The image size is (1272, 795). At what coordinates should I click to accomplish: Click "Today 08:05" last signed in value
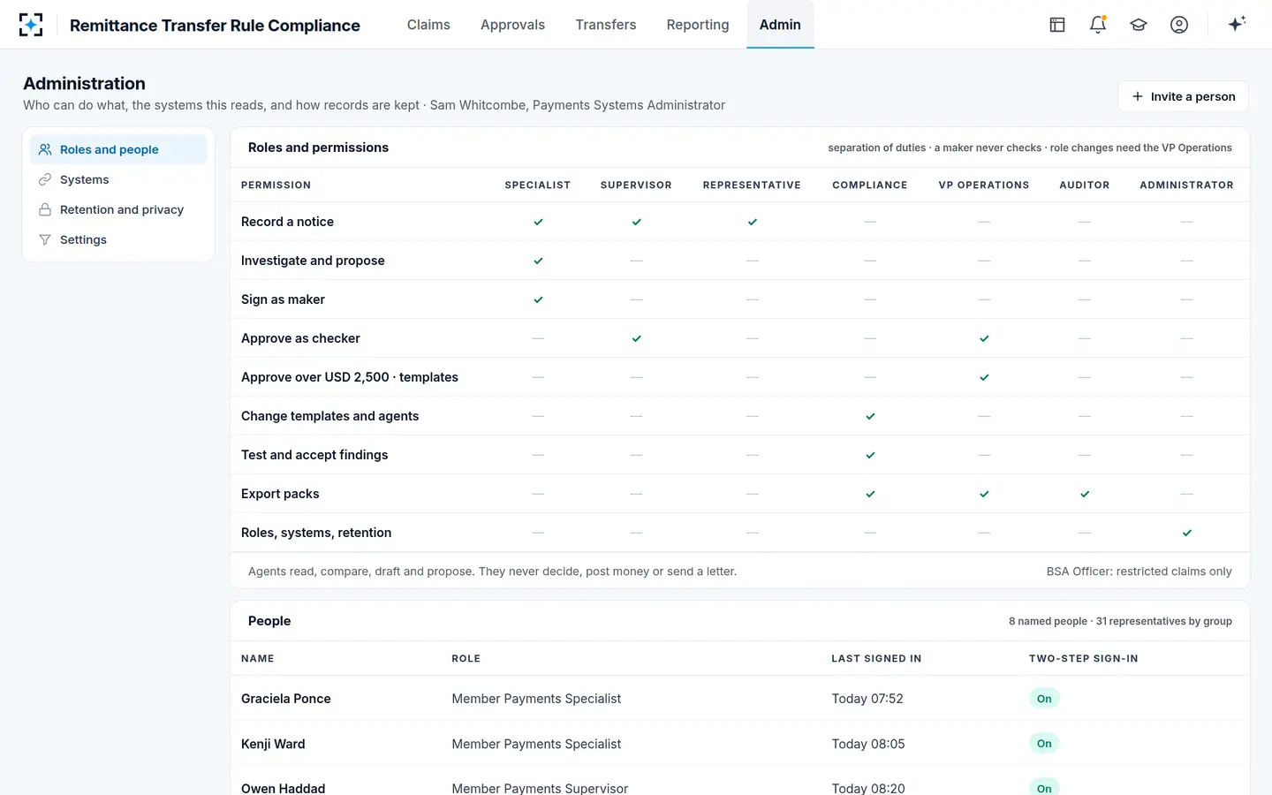click(868, 744)
